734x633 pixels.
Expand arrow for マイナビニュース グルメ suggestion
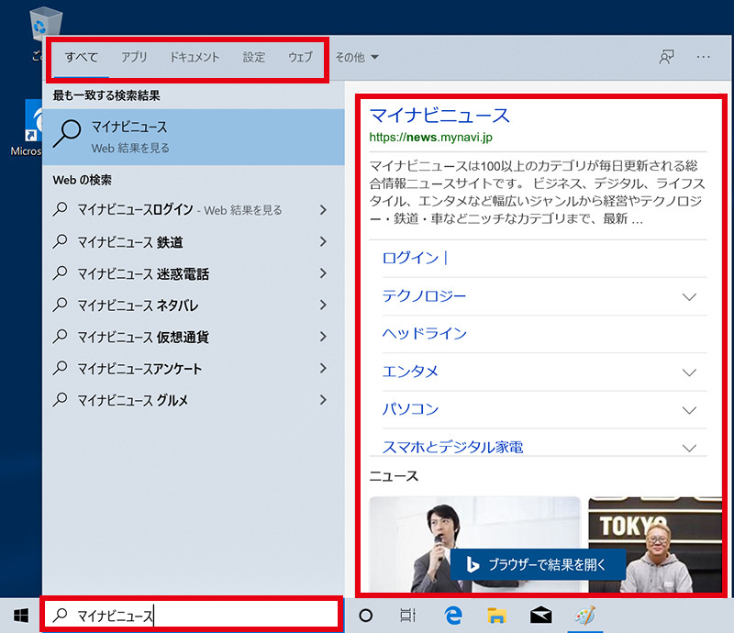tap(323, 400)
